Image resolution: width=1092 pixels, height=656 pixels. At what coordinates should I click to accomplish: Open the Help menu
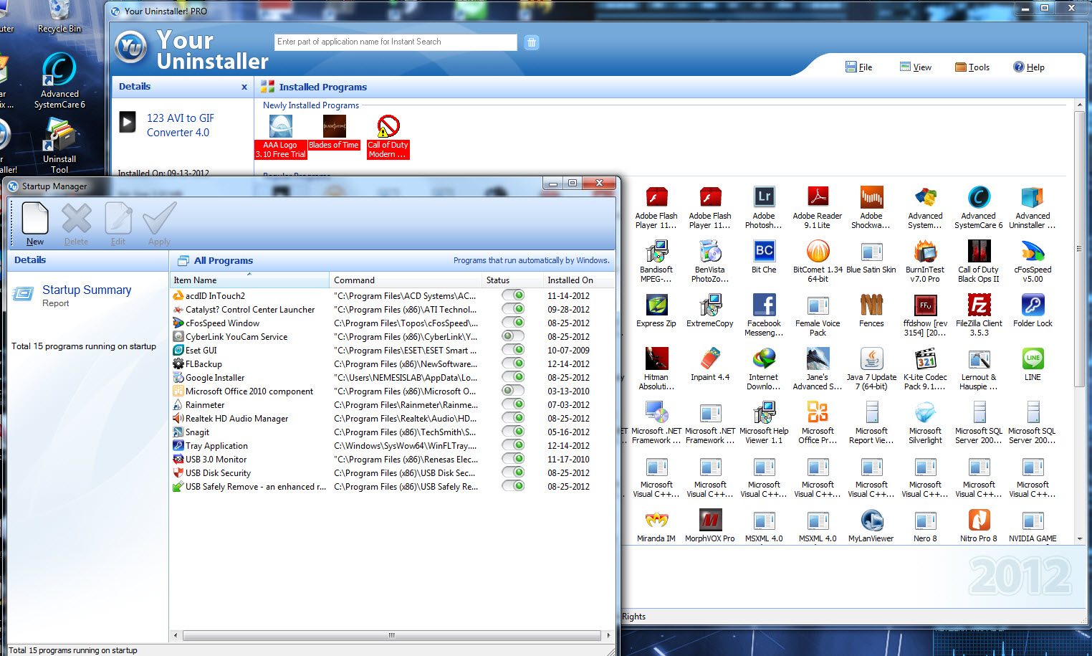tap(1028, 67)
